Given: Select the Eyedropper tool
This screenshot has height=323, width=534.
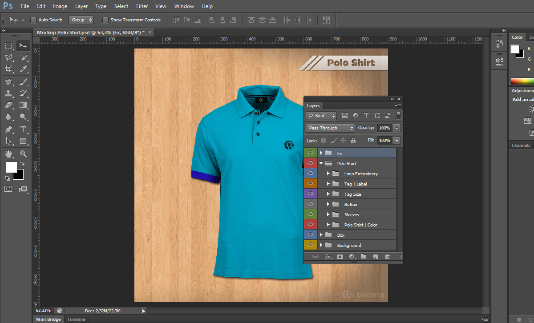Looking at the screenshot, I should coord(23,69).
